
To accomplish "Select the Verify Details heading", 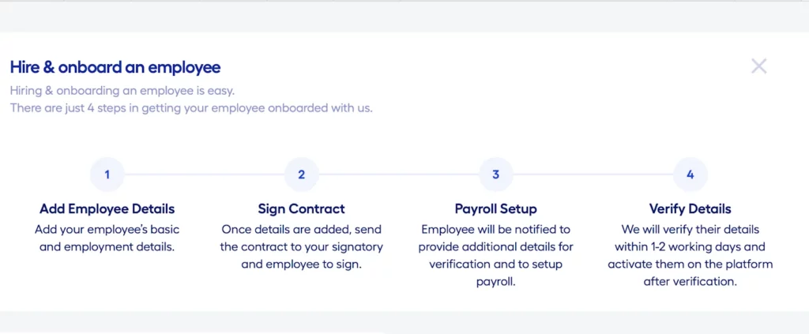I will coord(690,208).
